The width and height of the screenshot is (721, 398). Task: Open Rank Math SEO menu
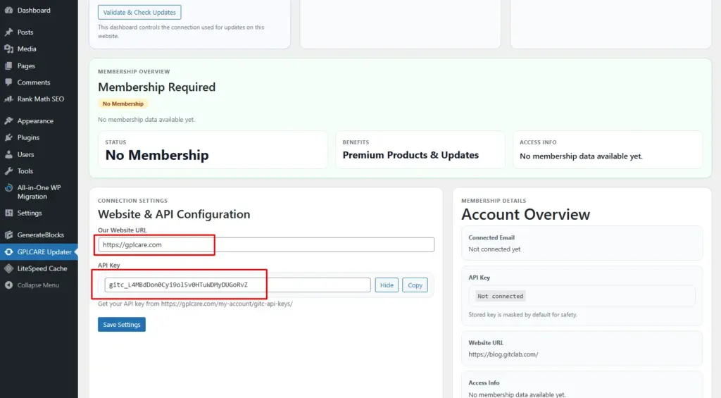pyautogui.click(x=40, y=99)
